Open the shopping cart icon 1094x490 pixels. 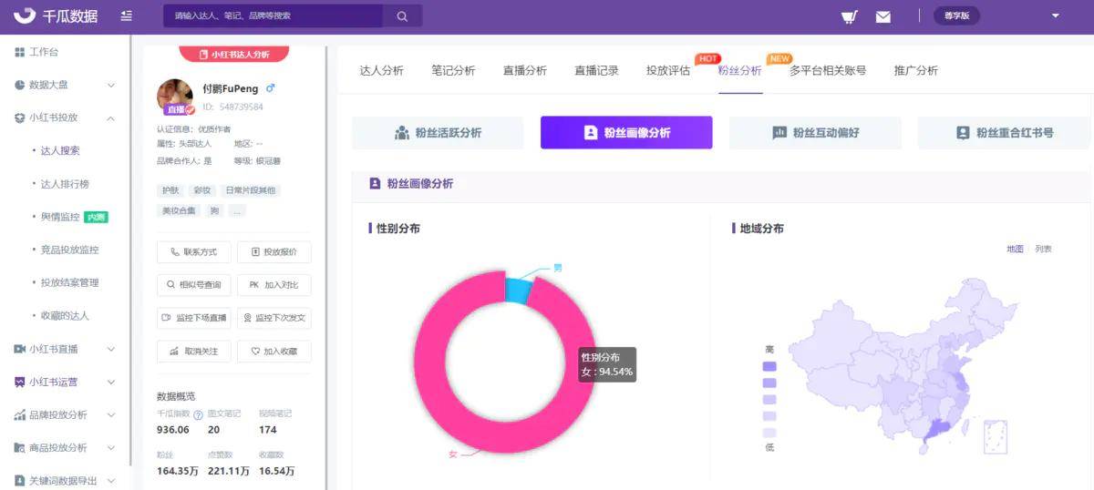(849, 16)
